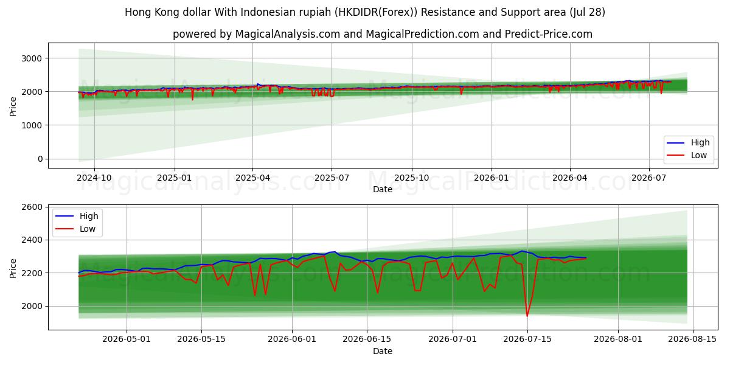Click the '2025-04' date label on the top axis

pos(253,178)
